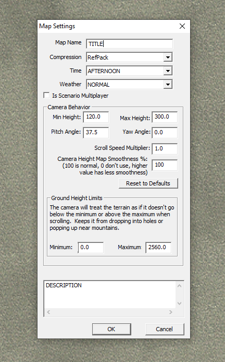225x362 pixels.
Task: Click the Ground Height Minimum field
Action: pos(91,248)
